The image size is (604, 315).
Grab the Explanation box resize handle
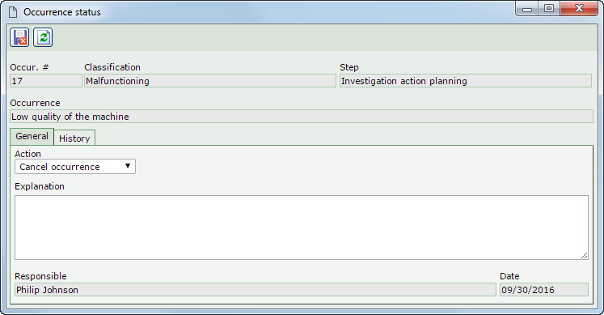tap(585, 255)
